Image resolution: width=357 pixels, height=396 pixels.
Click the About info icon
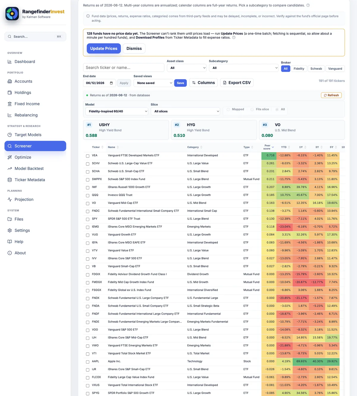[10, 253]
